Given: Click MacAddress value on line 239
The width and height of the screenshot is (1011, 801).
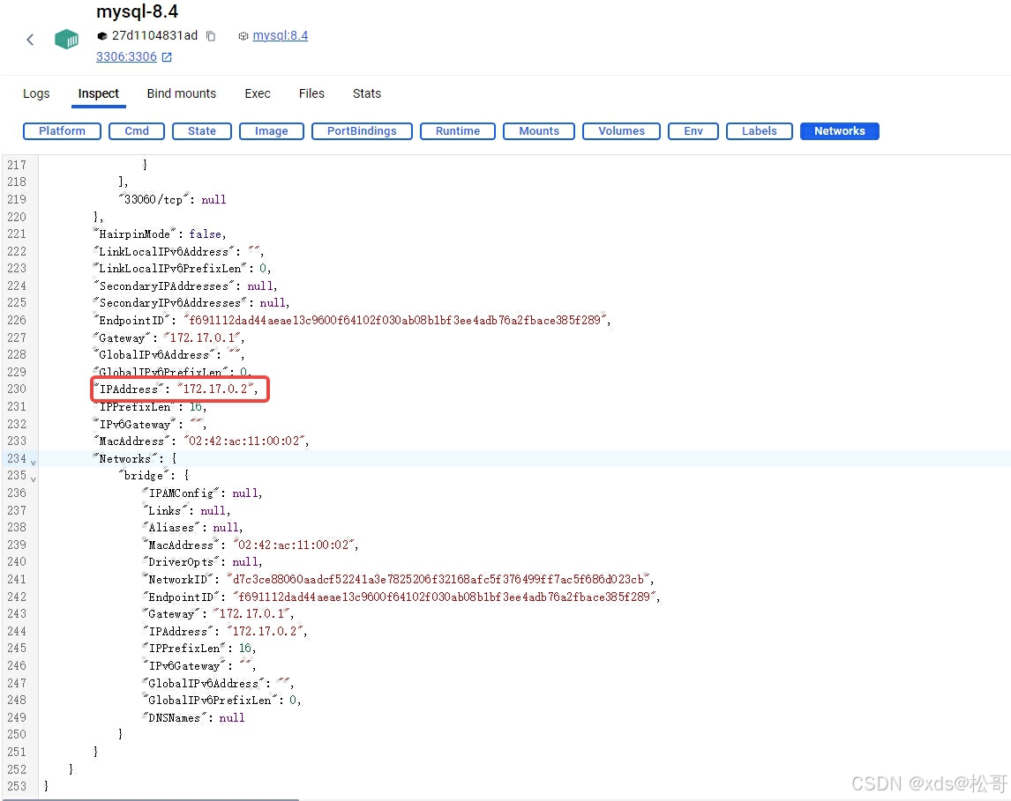Looking at the screenshot, I should (x=294, y=545).
